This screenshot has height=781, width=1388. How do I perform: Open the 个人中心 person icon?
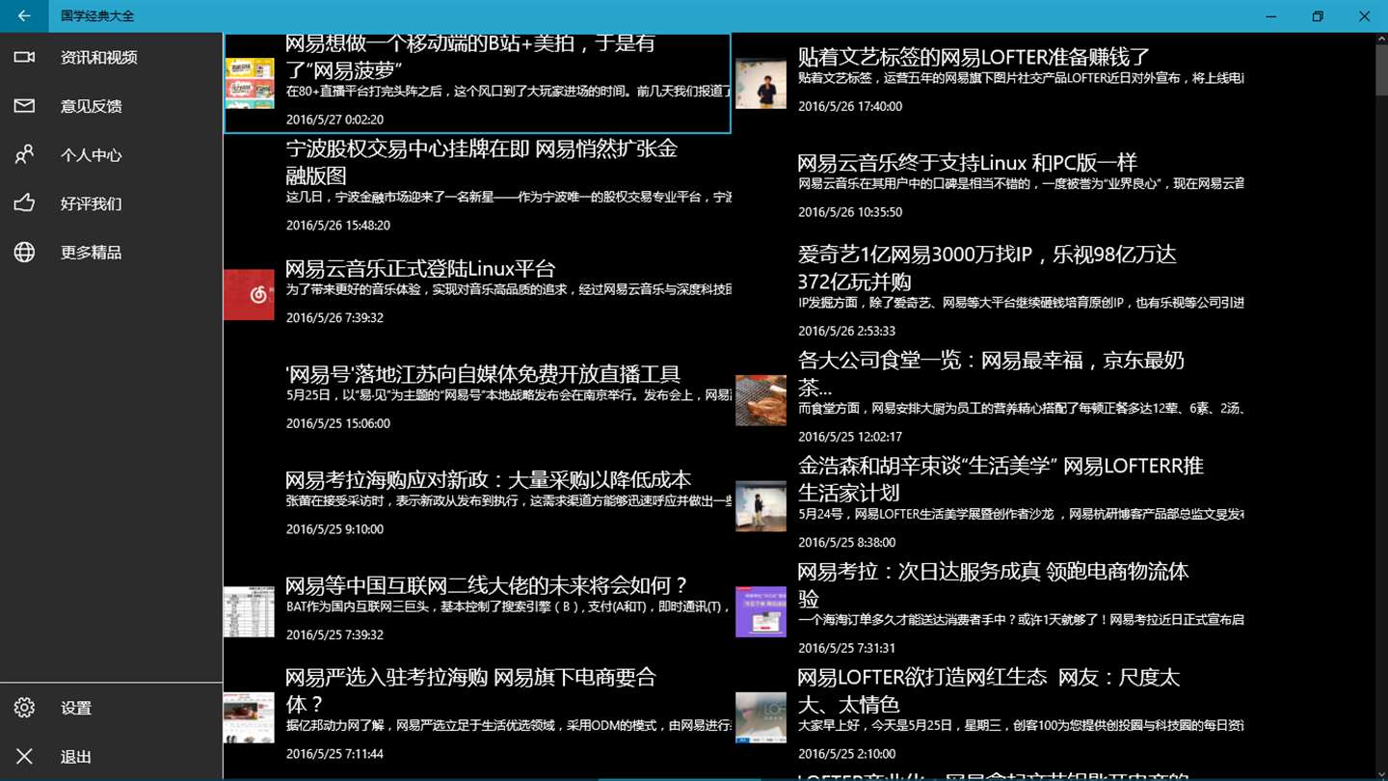(x=24, y=154)
